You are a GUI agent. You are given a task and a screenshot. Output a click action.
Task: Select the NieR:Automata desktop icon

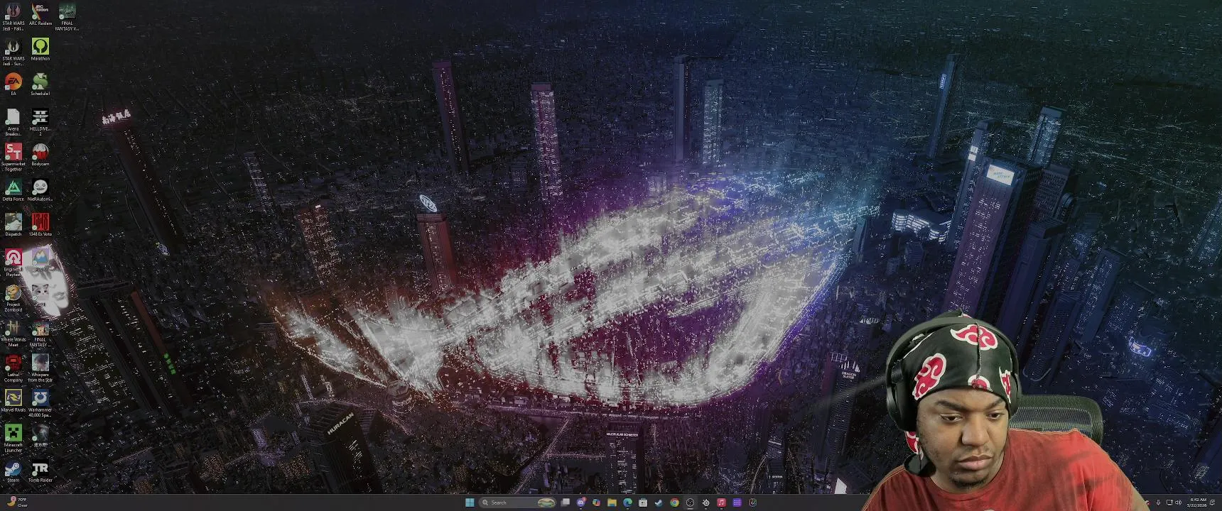coord(40,190)
